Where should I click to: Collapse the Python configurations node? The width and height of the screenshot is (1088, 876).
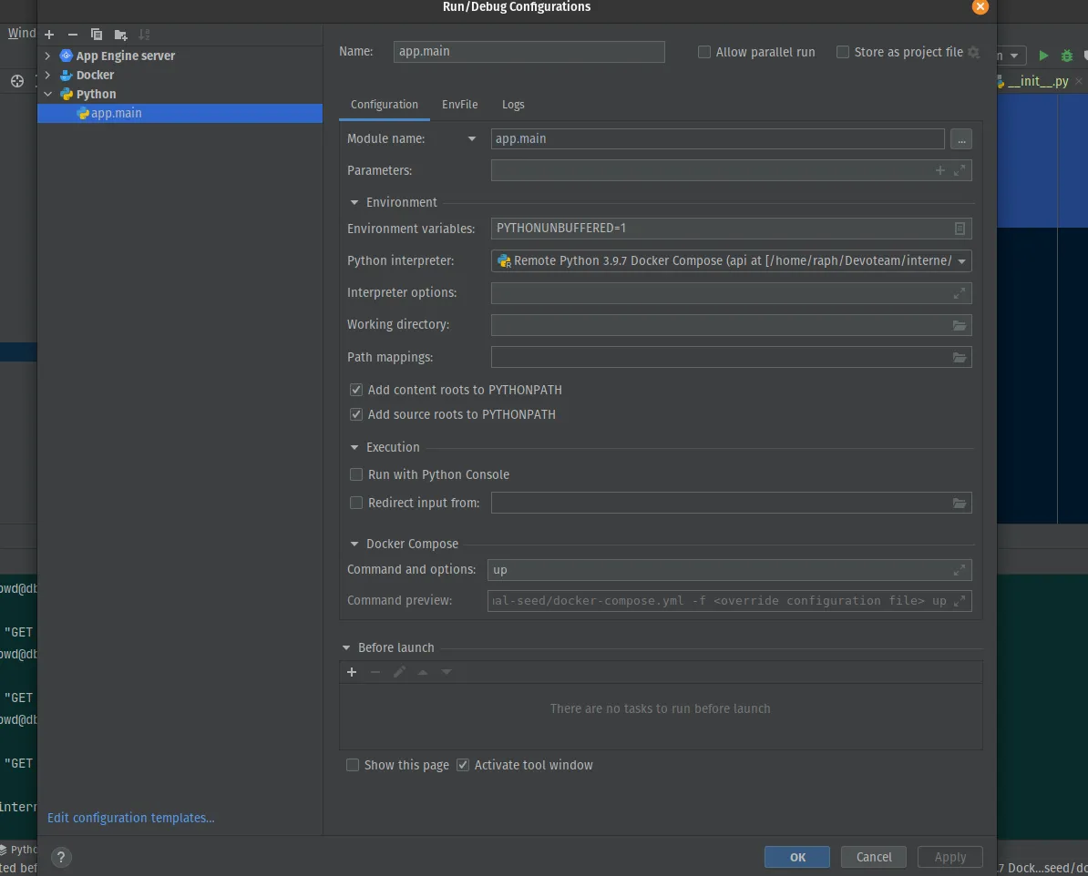point(48,94)
